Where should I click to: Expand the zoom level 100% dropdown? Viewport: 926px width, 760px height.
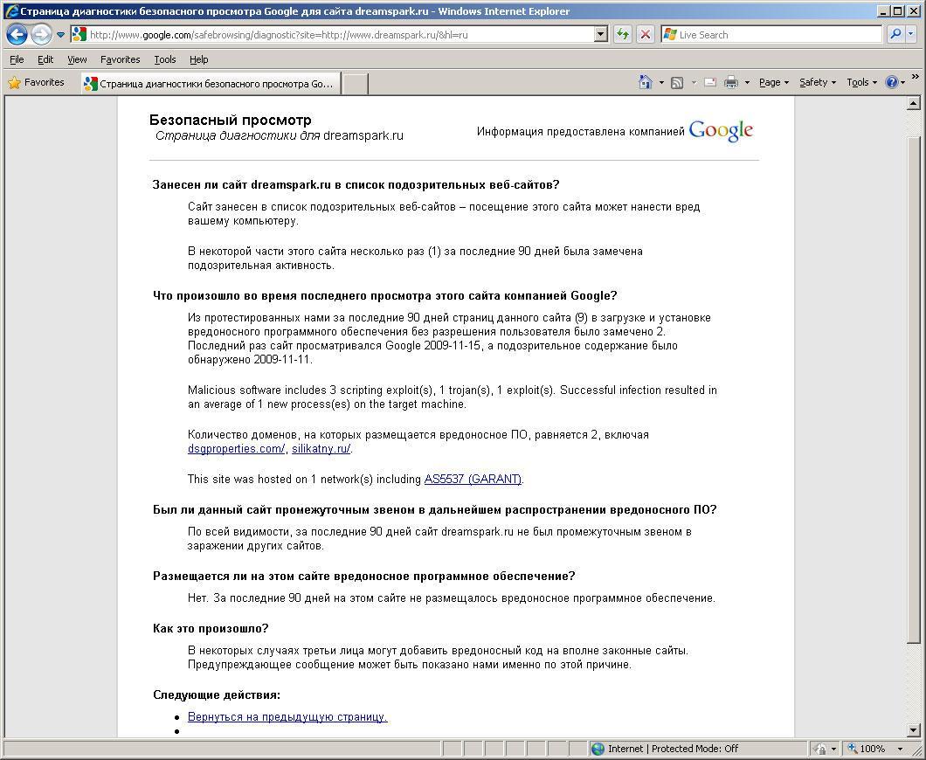click(x=900, y=749)
